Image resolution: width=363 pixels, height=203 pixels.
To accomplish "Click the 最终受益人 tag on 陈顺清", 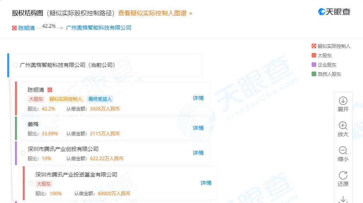I will 100,99.
